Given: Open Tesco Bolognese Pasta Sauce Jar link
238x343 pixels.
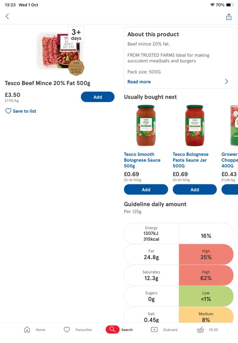Looking at the screenshot, I should 190,160.
